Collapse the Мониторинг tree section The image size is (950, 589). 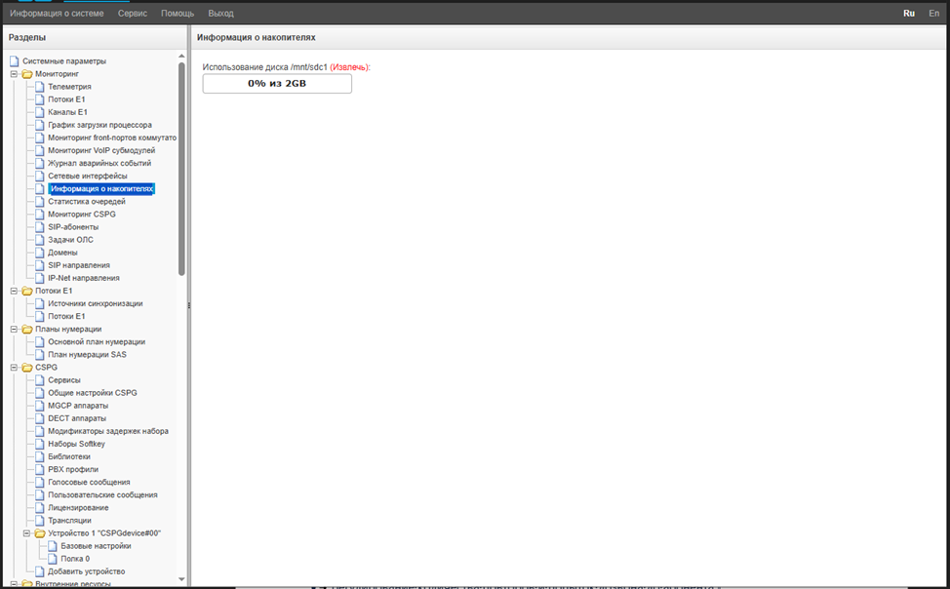coord(14,74)
